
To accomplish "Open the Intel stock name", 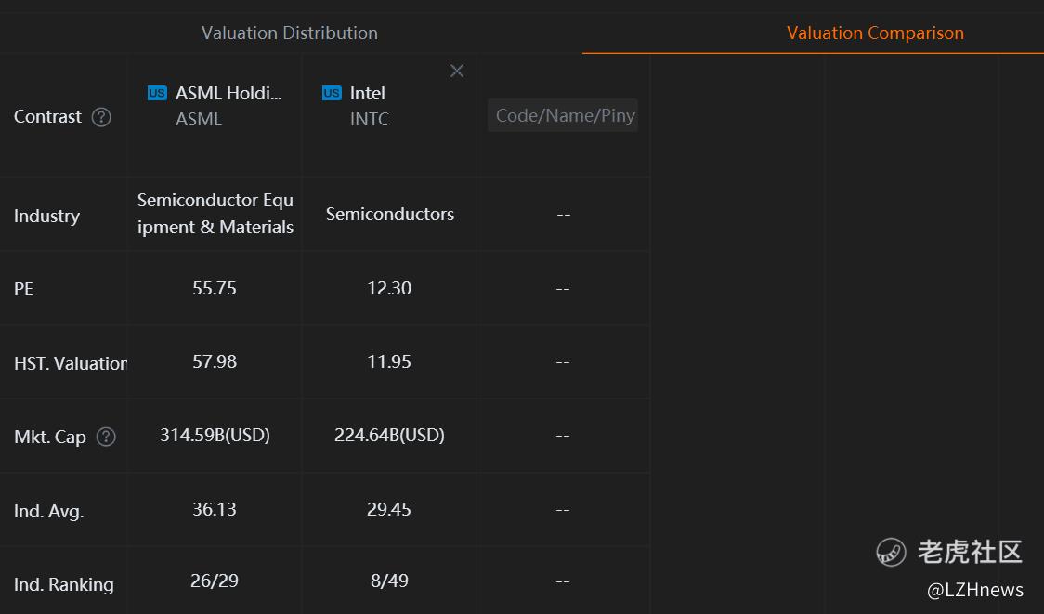I will pos(368,93).
